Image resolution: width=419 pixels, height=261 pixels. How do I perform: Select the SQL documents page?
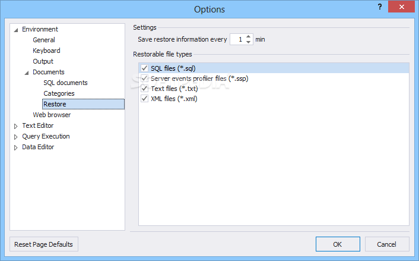point(65,83)
